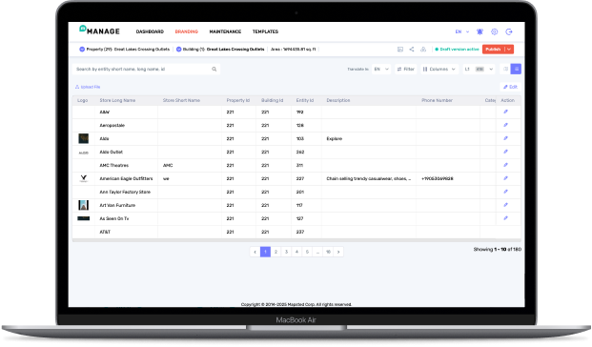Click the entity search input field
This screenshot has width=592, height=347.
point(146,69)
